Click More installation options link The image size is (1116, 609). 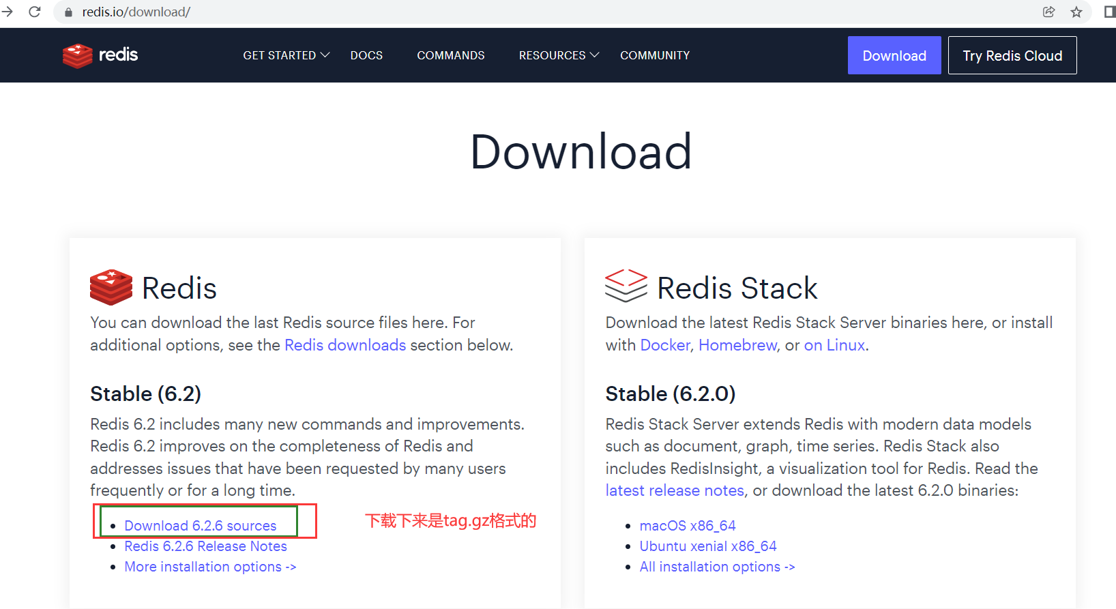[x=210, y=567]
